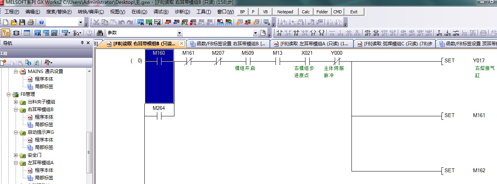Image resolution: width=497 pixels, height=184 pixels.
Task: Click the binoculars find icon
Action: (x=100, y=33)
